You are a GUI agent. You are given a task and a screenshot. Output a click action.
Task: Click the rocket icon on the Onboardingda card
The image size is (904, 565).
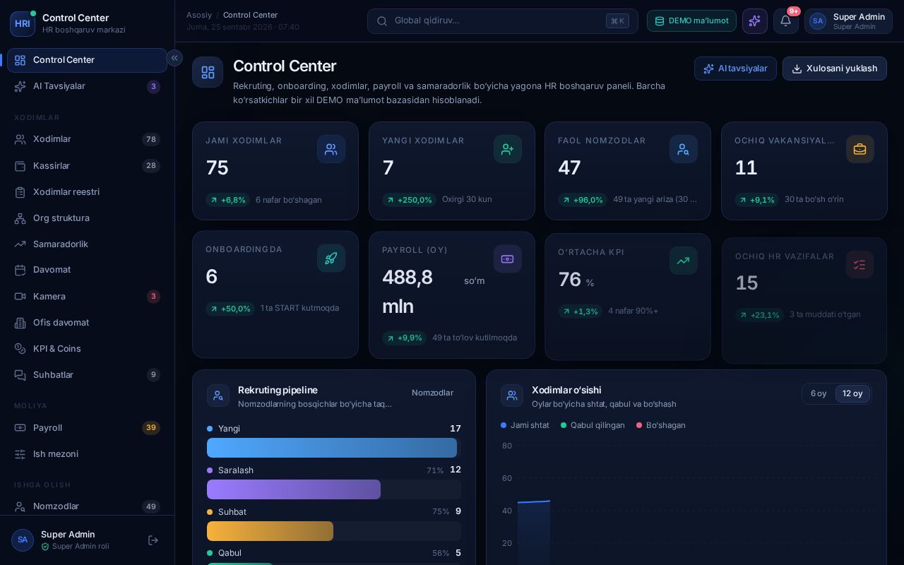(x=331, y=258)
